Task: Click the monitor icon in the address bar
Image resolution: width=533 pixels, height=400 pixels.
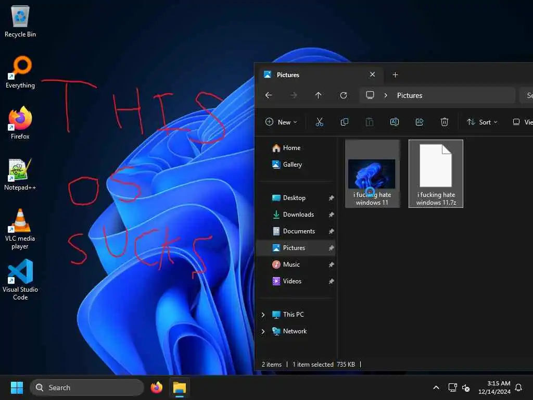Action: coord(370,95)
